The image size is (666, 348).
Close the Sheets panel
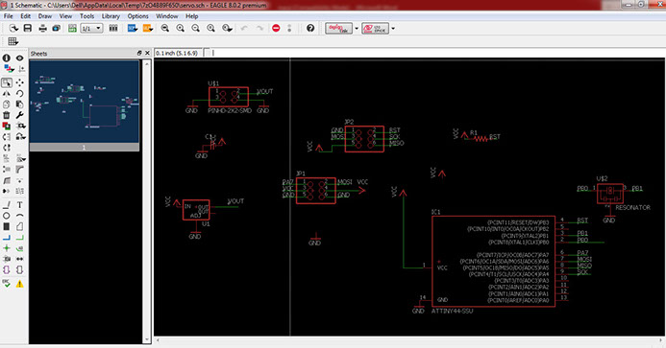click(x=147, y=53)
